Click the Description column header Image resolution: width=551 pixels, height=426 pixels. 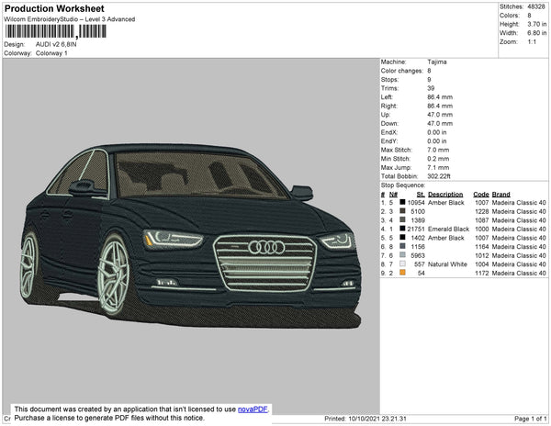tap(445, 195)
